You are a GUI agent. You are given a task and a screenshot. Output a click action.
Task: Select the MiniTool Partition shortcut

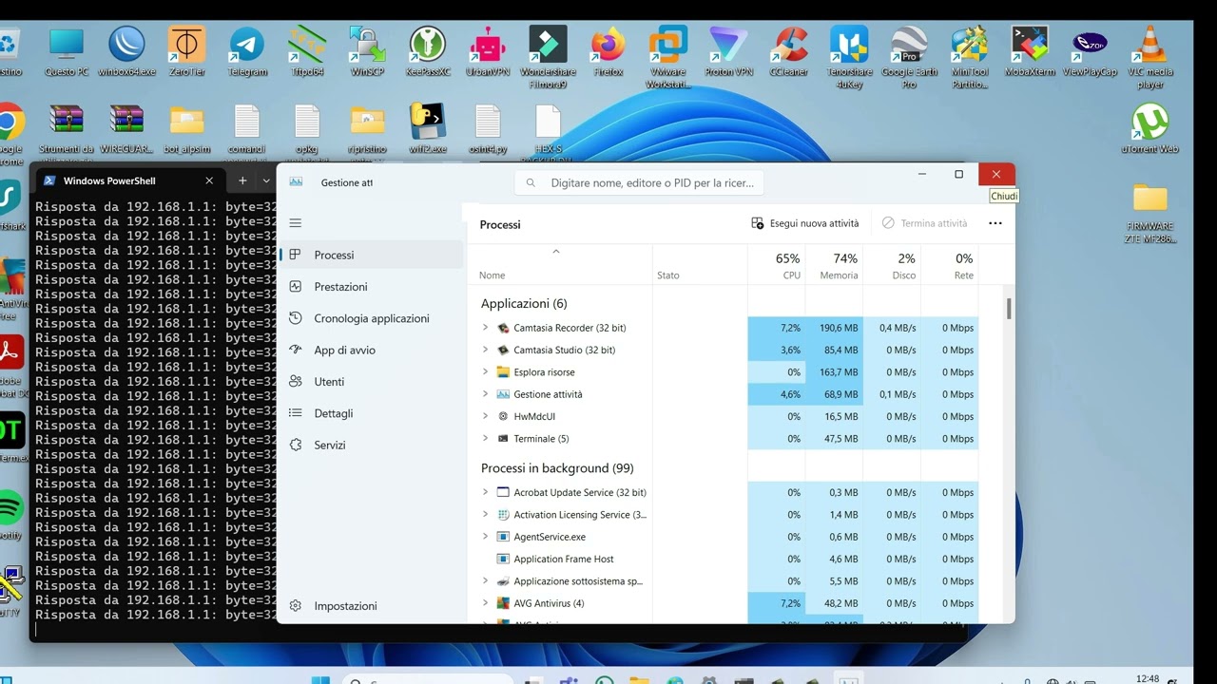click(970, 58)
